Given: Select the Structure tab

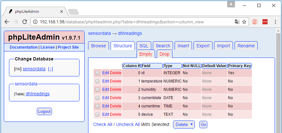Looking at the screenshot, I should click(x=123, y=46).
